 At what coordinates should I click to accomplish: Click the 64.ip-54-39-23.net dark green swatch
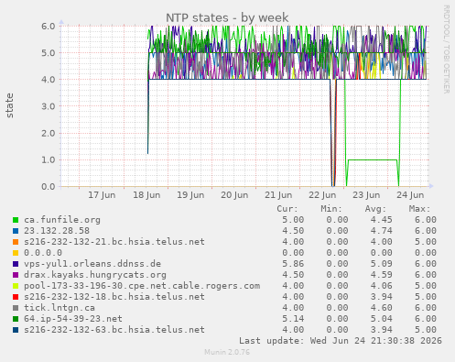coord(16,319)
